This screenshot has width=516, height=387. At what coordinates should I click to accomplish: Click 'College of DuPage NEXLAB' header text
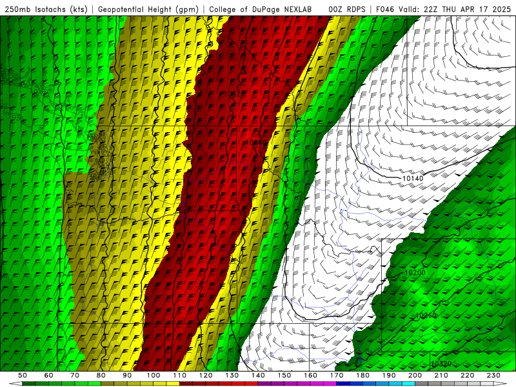261,9
